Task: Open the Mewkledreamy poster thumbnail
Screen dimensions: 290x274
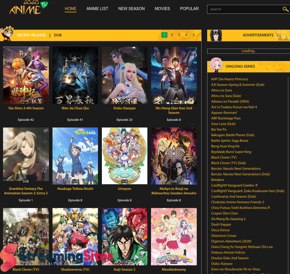Action: click(x=174, y=237)
